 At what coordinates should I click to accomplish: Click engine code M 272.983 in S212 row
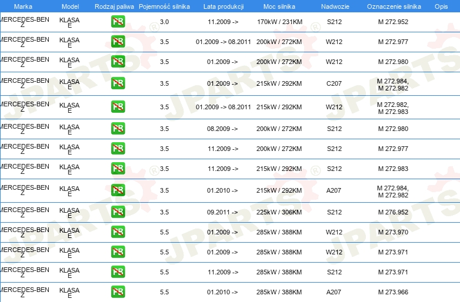pos(393,169)
